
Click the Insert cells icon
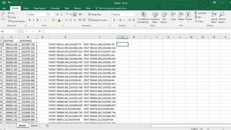(x=173, y=14)
